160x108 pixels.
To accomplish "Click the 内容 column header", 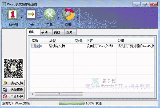I will (x=101, y=41).
